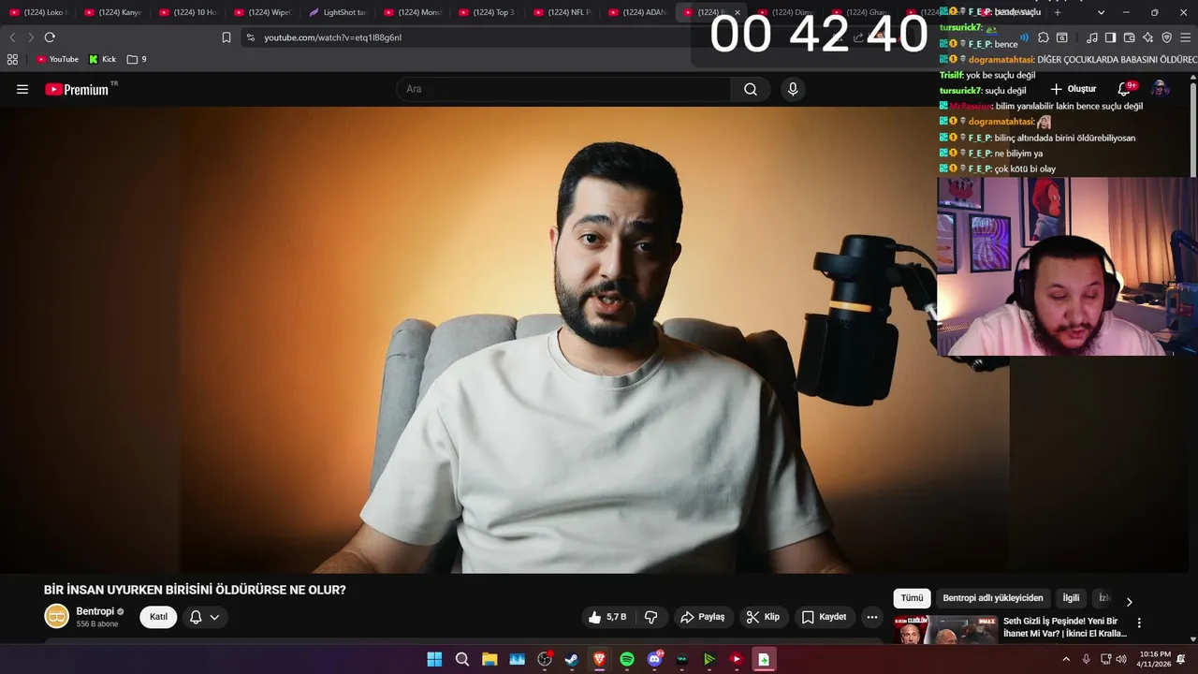Open browser music note player icon
This screenshot has width=1198, height=674.
1092,37
